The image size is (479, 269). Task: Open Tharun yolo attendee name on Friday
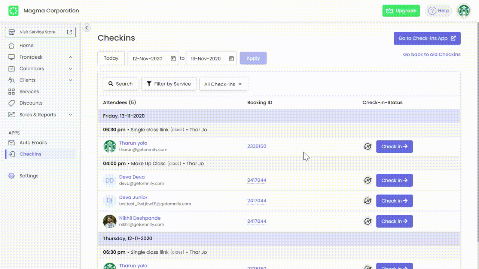(x=133, y=143)
